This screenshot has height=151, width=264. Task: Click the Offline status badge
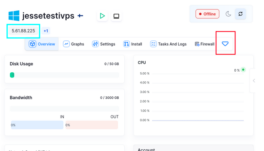coord(207,14)
